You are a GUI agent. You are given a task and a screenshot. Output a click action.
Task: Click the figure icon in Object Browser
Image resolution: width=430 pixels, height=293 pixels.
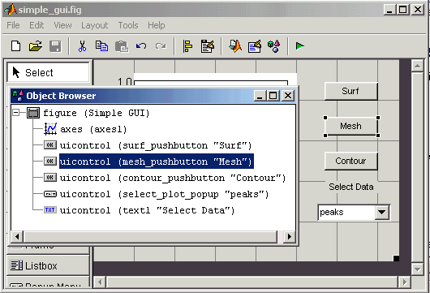click(33, 113)
